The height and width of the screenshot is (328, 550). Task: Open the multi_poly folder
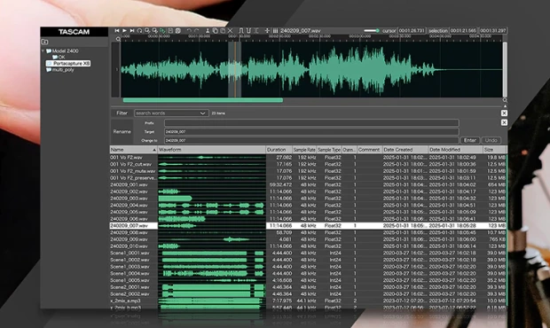60,70
